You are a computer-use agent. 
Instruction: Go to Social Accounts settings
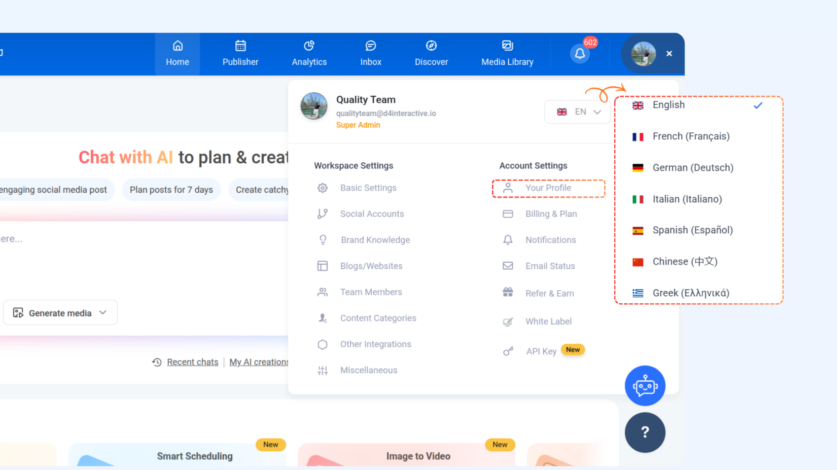(372, 214)
